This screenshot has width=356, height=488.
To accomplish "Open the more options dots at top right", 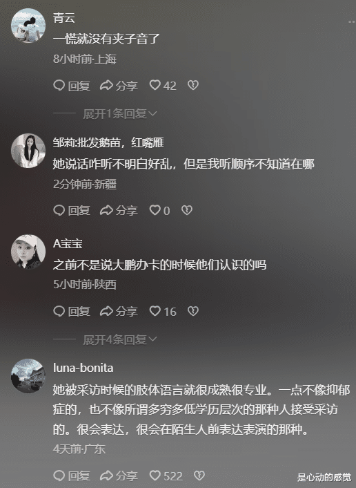I will click(351, 22).
